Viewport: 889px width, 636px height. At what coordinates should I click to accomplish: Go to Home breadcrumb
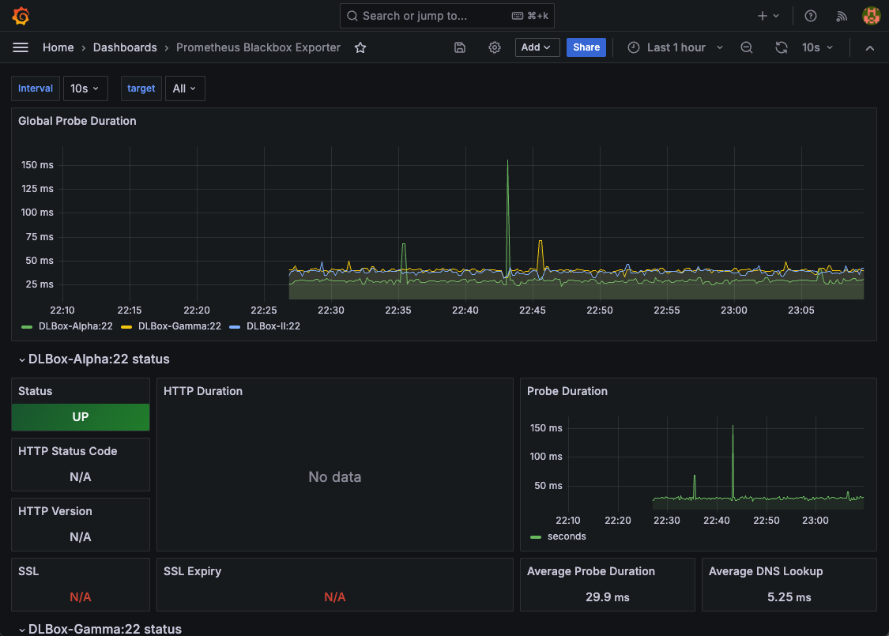click(58, 47)
